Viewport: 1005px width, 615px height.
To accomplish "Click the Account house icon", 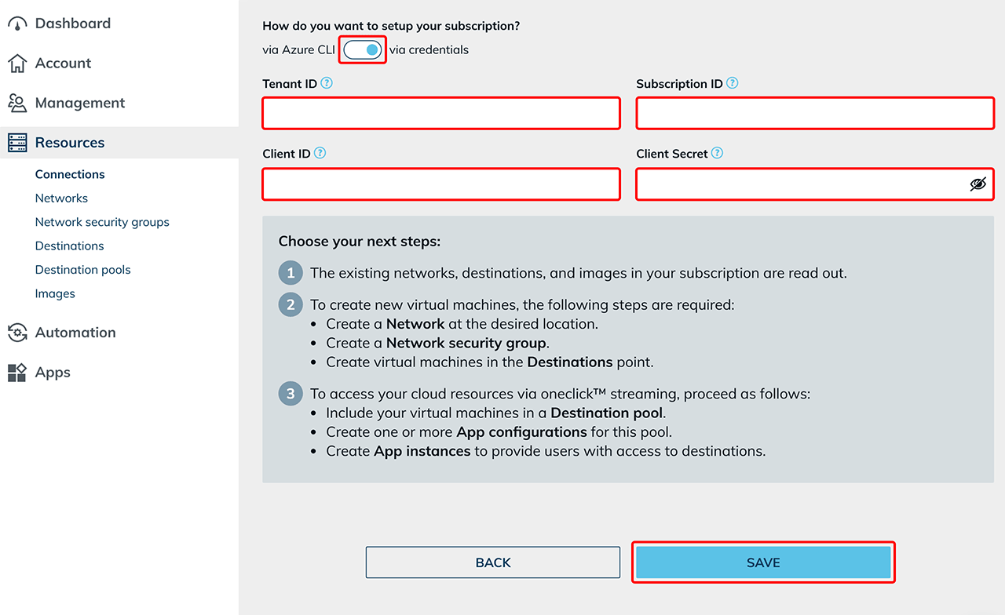I will (17, 64).
